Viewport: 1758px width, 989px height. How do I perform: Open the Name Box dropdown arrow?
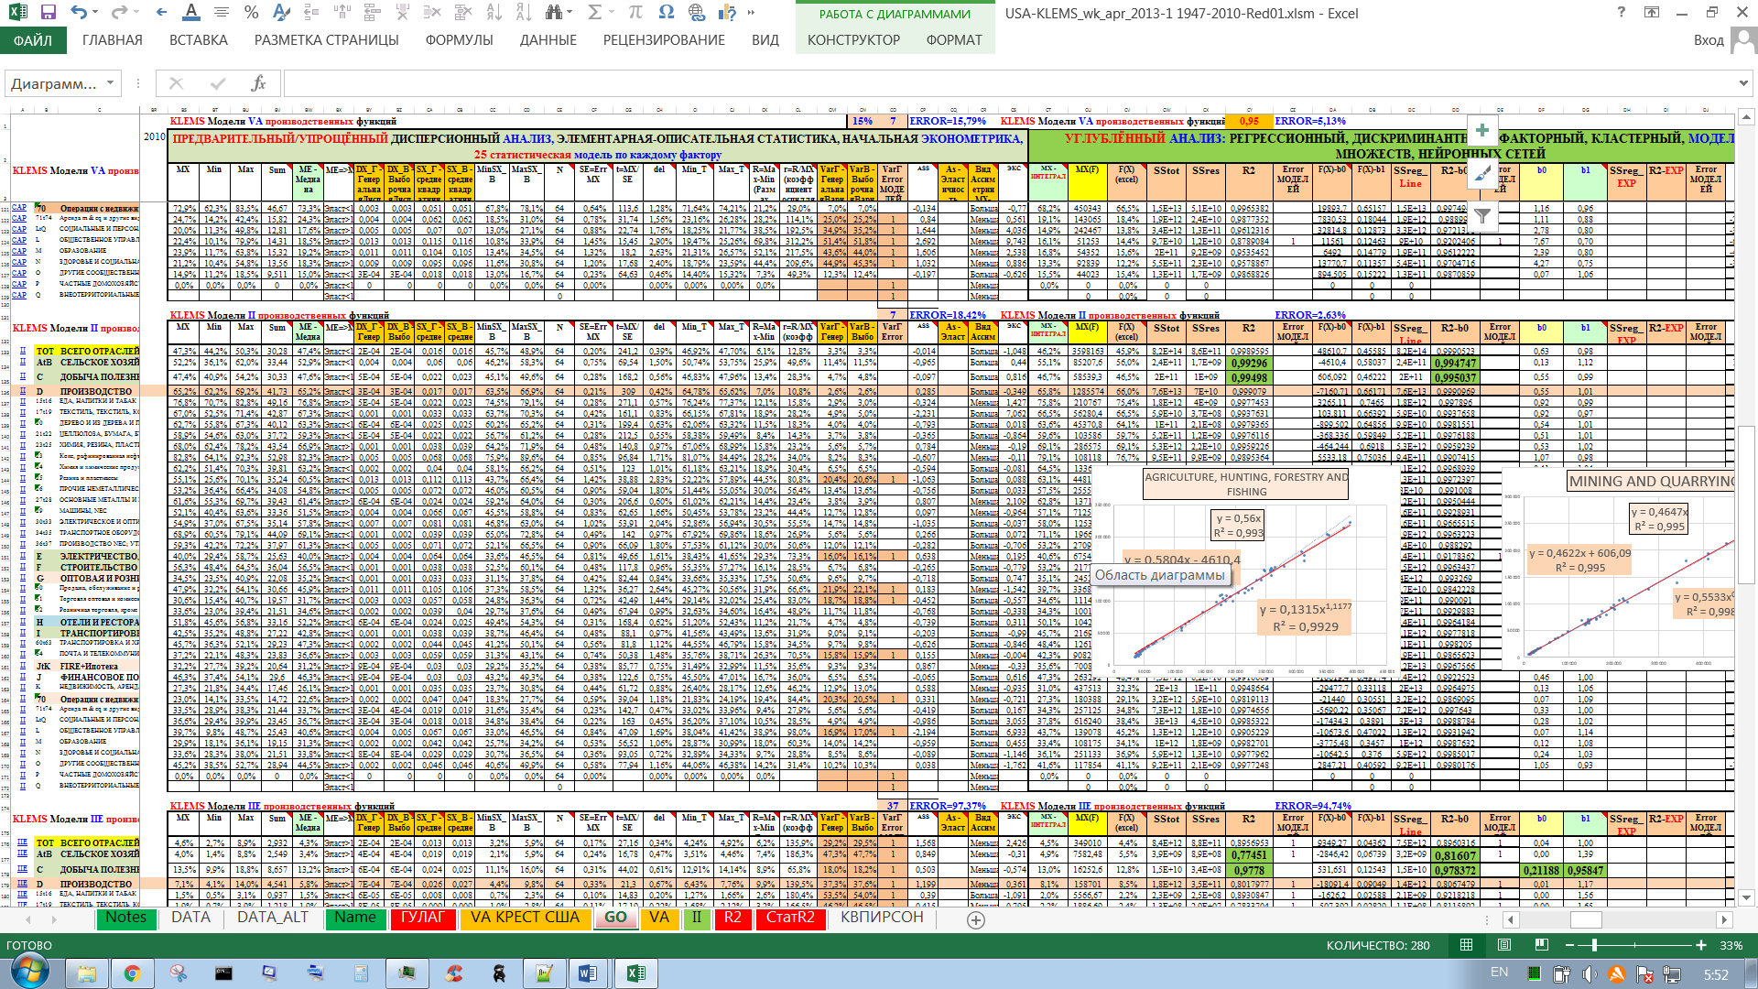click(110, 83)
